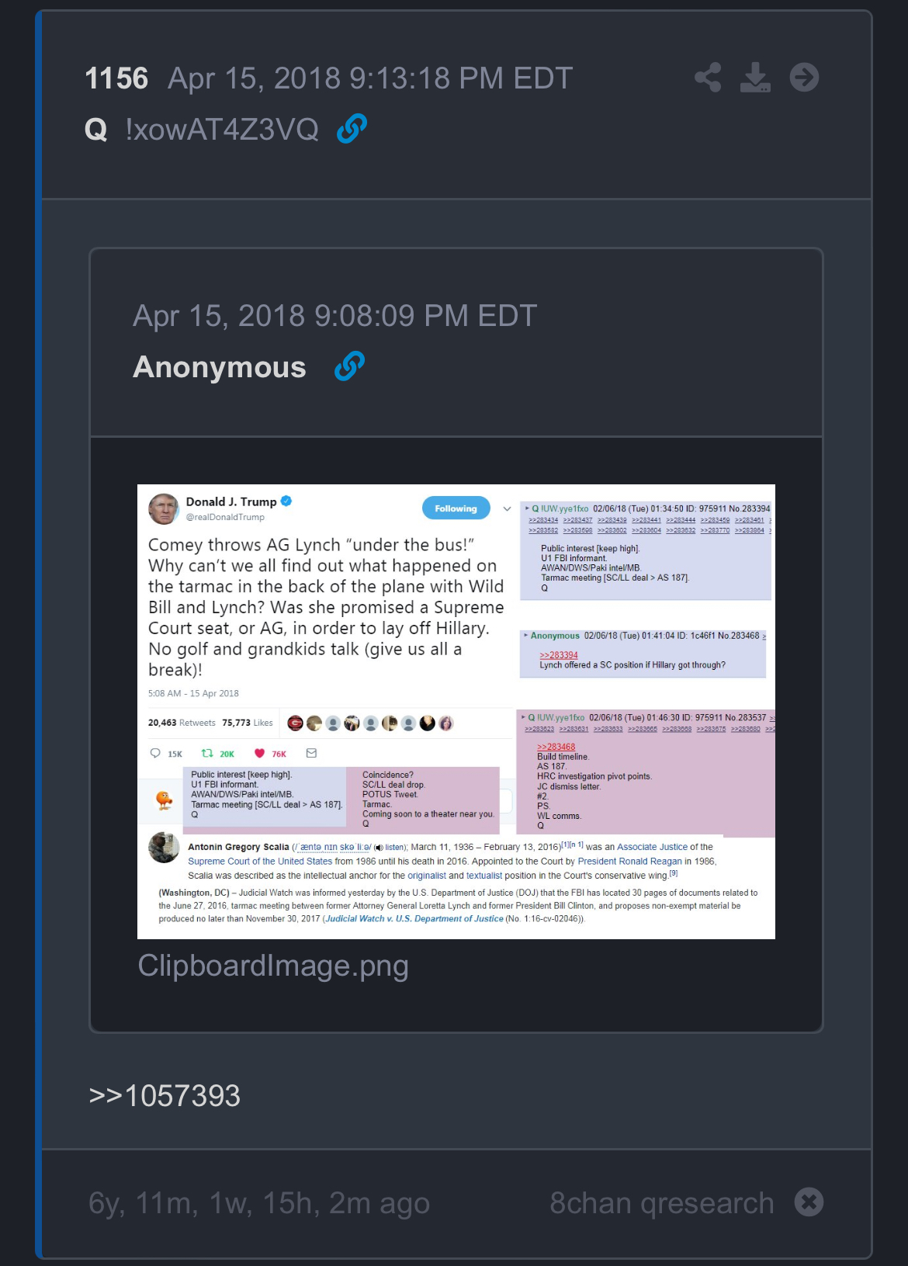Click the ClipboardImage.png filename
The image size is (908, 1266).
tap(273, 966)
